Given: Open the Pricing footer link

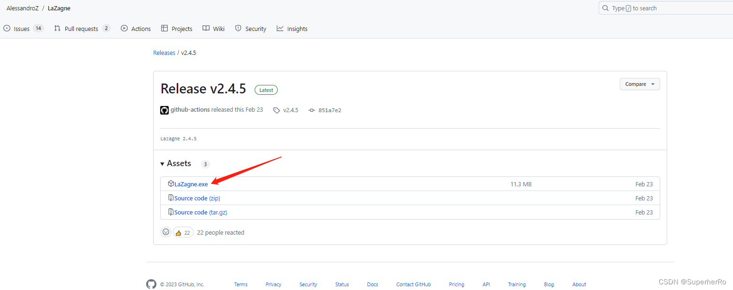Looking at the screenshot, I should click(x=456, y=284).
